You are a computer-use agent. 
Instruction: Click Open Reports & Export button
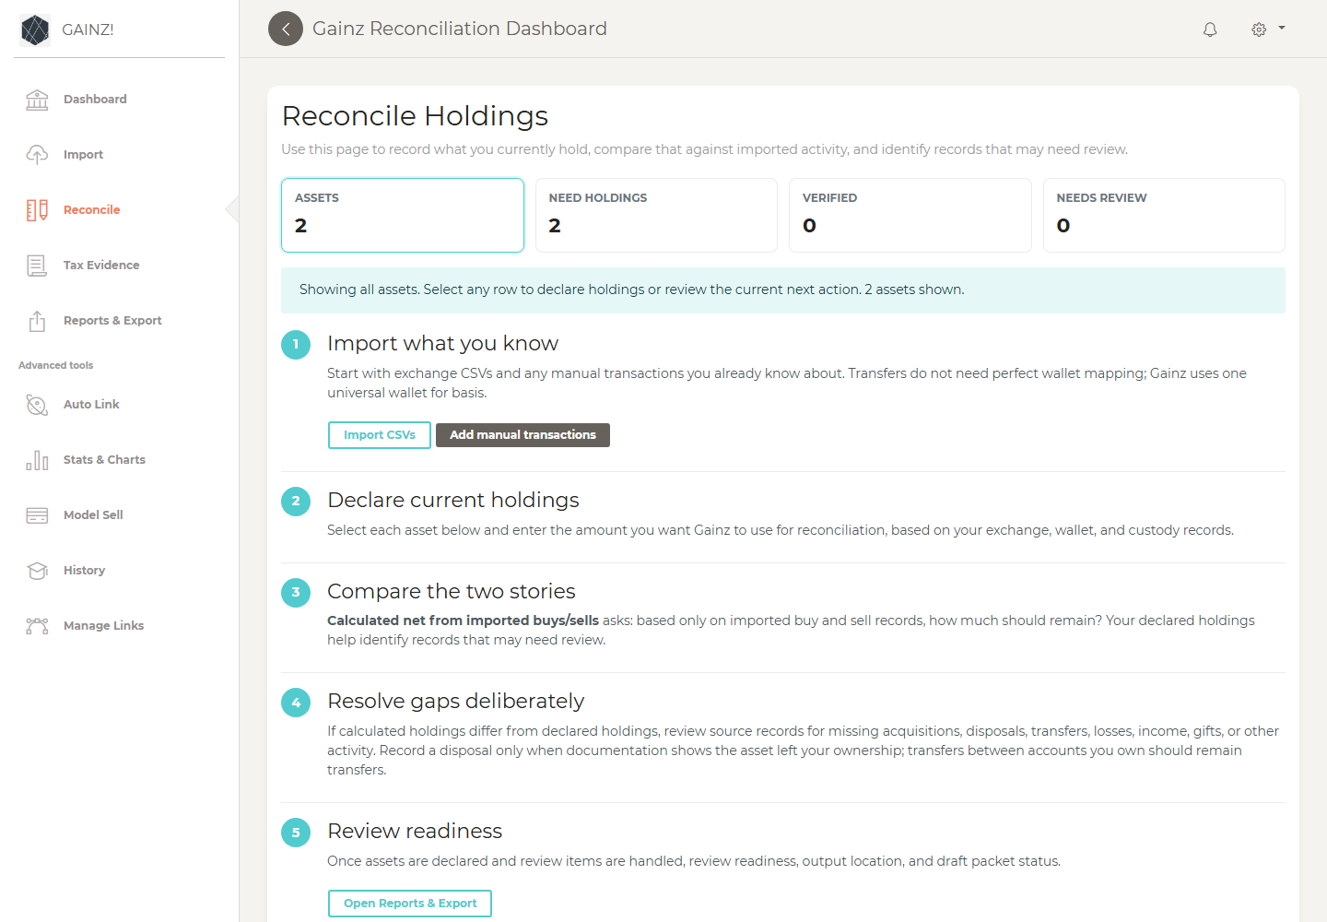pyautogui.click(x=410, y=904)
